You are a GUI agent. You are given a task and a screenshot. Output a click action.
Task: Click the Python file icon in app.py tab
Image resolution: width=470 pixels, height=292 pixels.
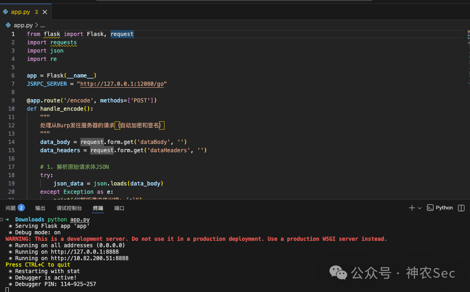(x=6, y=12)
